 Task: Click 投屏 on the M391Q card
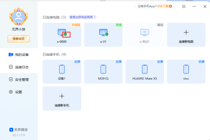(x=119, y=62)
